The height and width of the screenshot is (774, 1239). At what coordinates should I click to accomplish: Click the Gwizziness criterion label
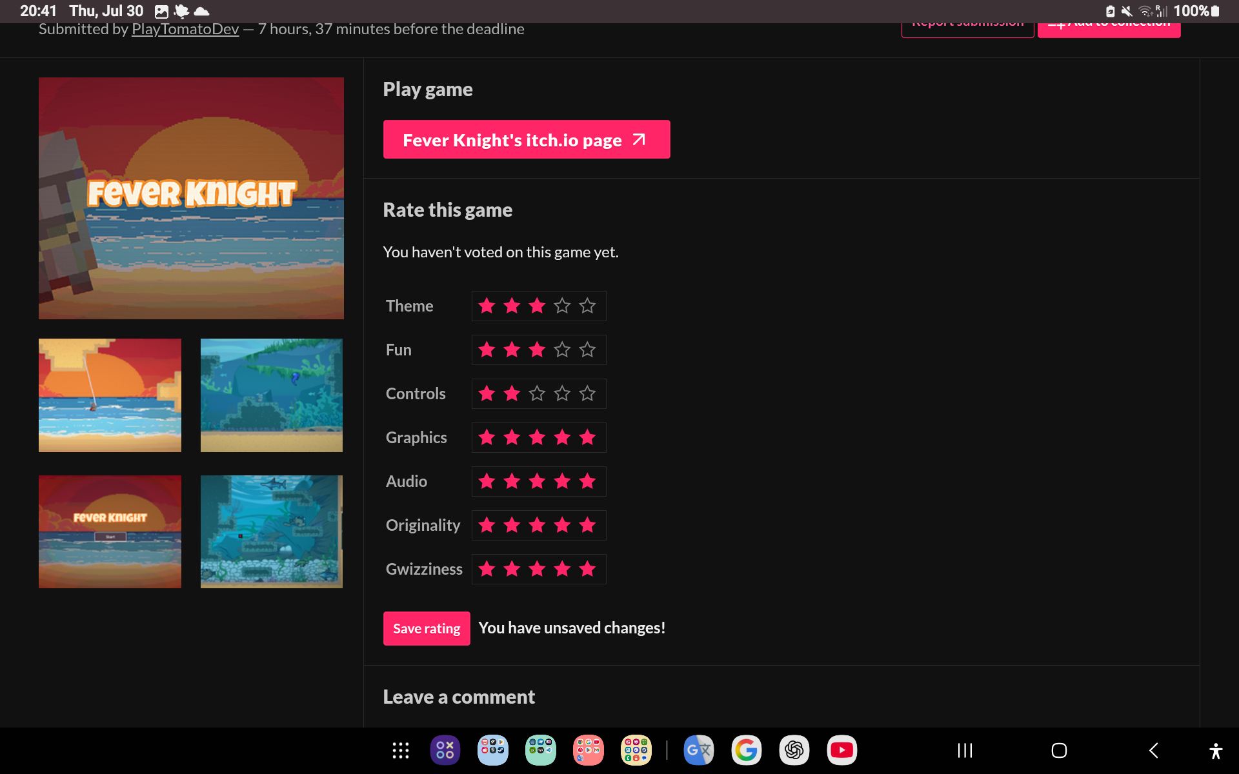[424, 569]
